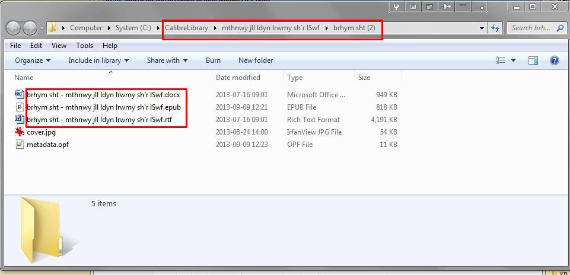Open the Help menu

pyautogui.click(x=110, y=46)
